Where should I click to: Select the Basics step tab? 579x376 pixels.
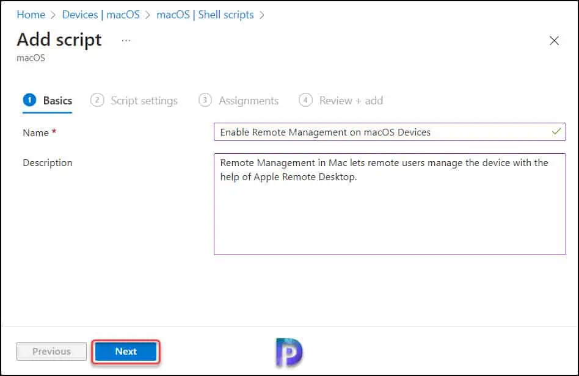point(47,100)
